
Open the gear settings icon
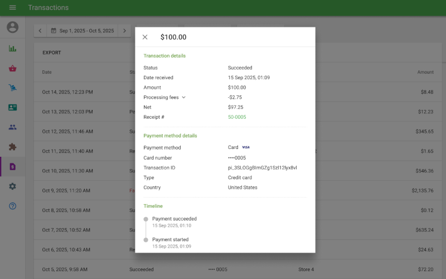click(12, 186)
